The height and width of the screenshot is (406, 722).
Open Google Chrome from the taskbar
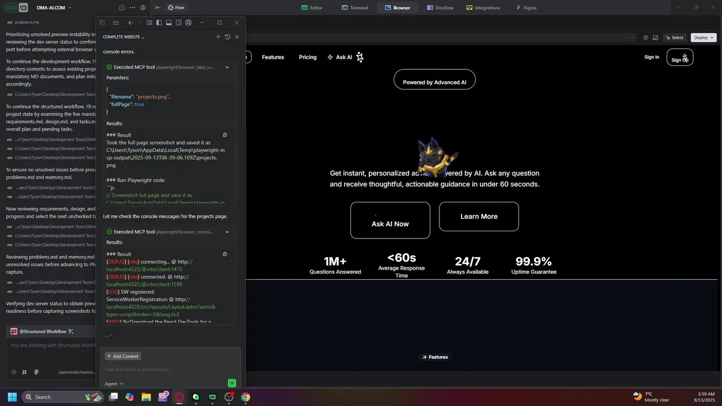pos(245,397)
